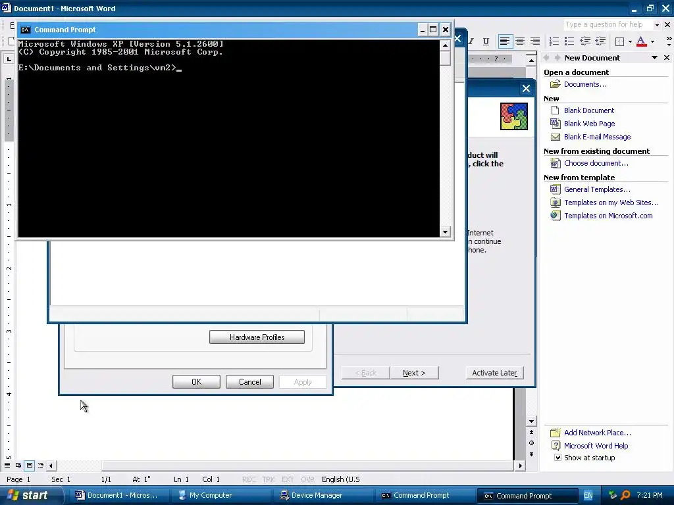
Task: Open General Templates...
Action: [x=597, y=189]
